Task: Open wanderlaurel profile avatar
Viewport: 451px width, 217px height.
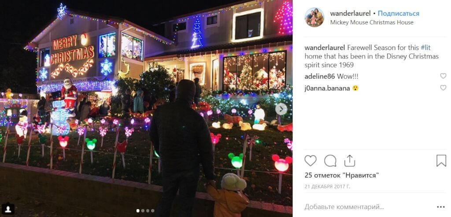Action: pyautogui.click(x=314, y=17)
